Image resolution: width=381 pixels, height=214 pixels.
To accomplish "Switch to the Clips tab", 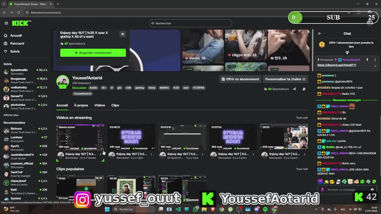I will click(115, 105).
